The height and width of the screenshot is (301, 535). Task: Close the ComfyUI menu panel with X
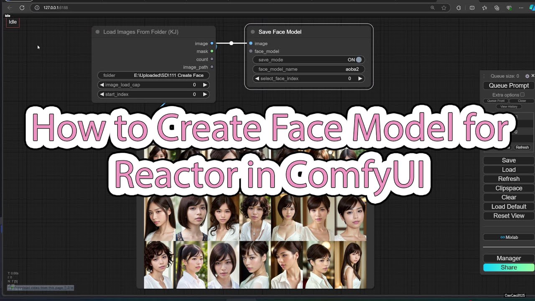point(533,76)
